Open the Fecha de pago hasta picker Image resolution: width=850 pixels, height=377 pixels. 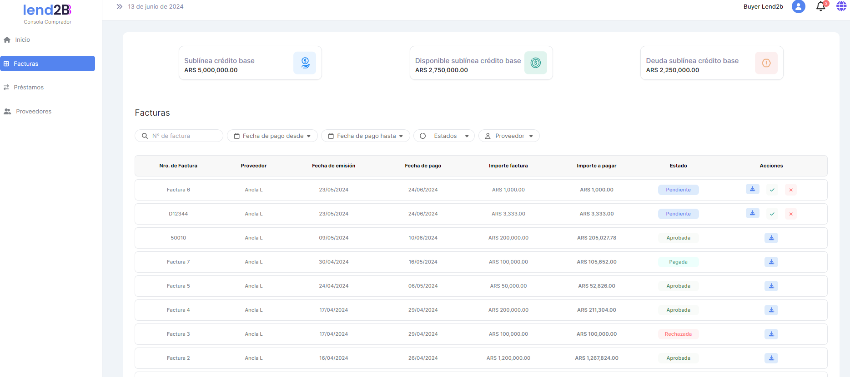pos(365,136)
